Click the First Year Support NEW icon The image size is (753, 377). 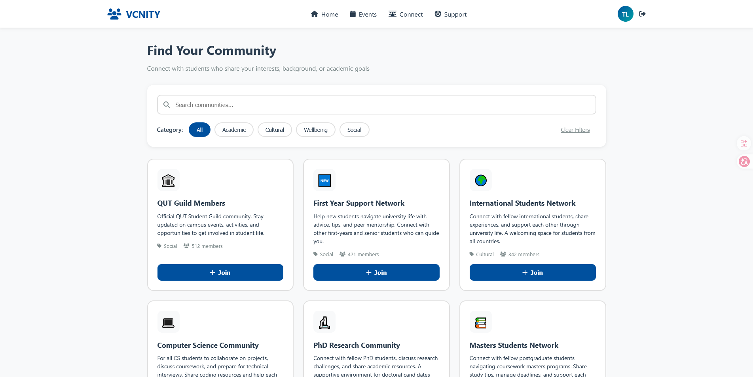324,180
